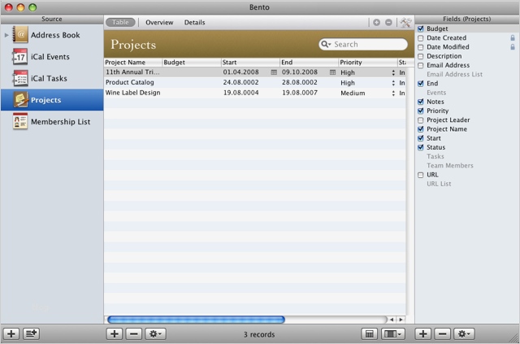Delete a field with Fields panel minus button

[x=442, y=333]
